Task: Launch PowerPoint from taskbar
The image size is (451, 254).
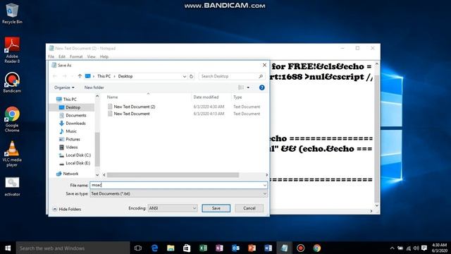Action: [252, 248]
